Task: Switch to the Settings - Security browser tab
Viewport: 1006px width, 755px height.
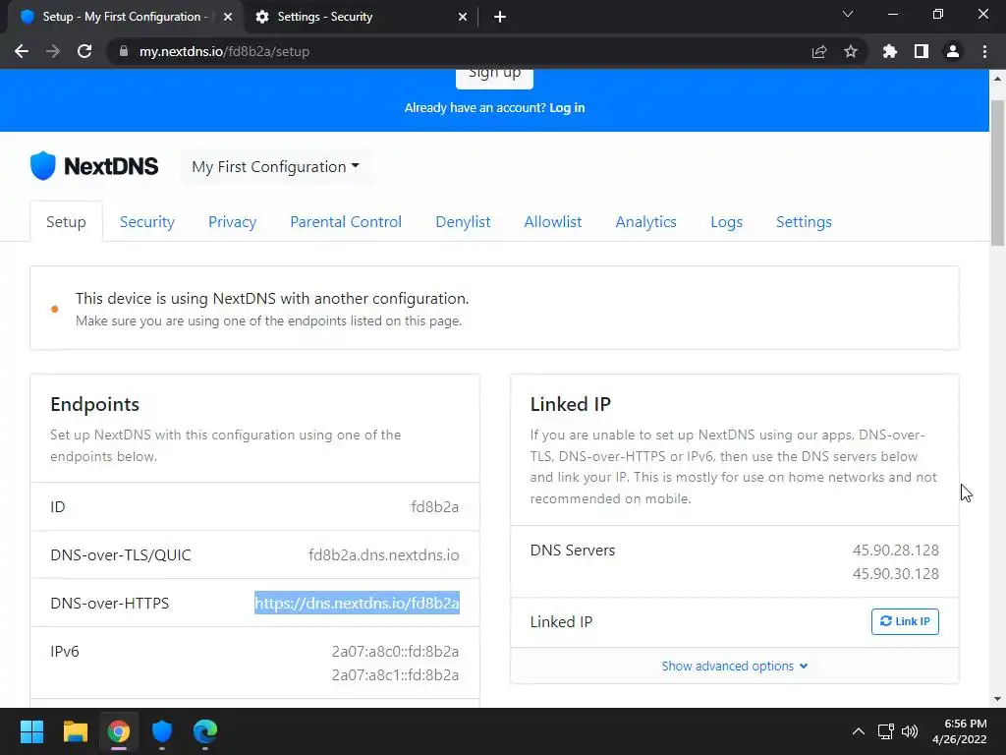Action: click(x=362, y=17)
